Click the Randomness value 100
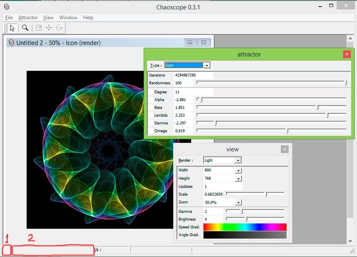Viewport: 357px width, 257px height. [183, 83]
